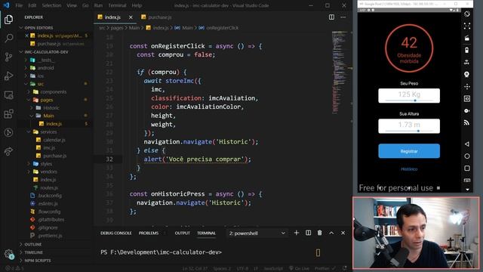Click Main folder in breadcrumb
The image size is (483, 272).
tap(134, 28)
